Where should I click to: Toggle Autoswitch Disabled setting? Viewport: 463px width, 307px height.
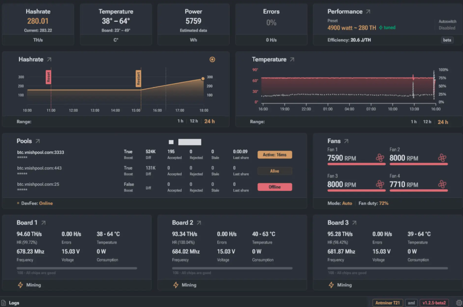447,28
